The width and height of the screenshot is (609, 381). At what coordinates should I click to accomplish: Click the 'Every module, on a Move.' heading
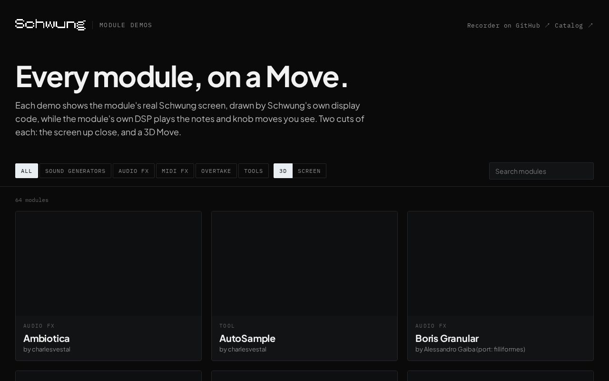[182, 77]
